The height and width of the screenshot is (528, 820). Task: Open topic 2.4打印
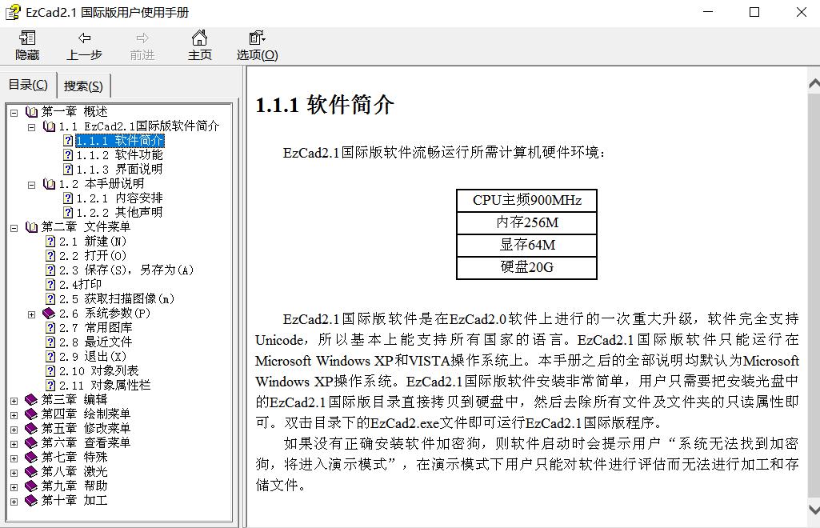pos(80,284)
